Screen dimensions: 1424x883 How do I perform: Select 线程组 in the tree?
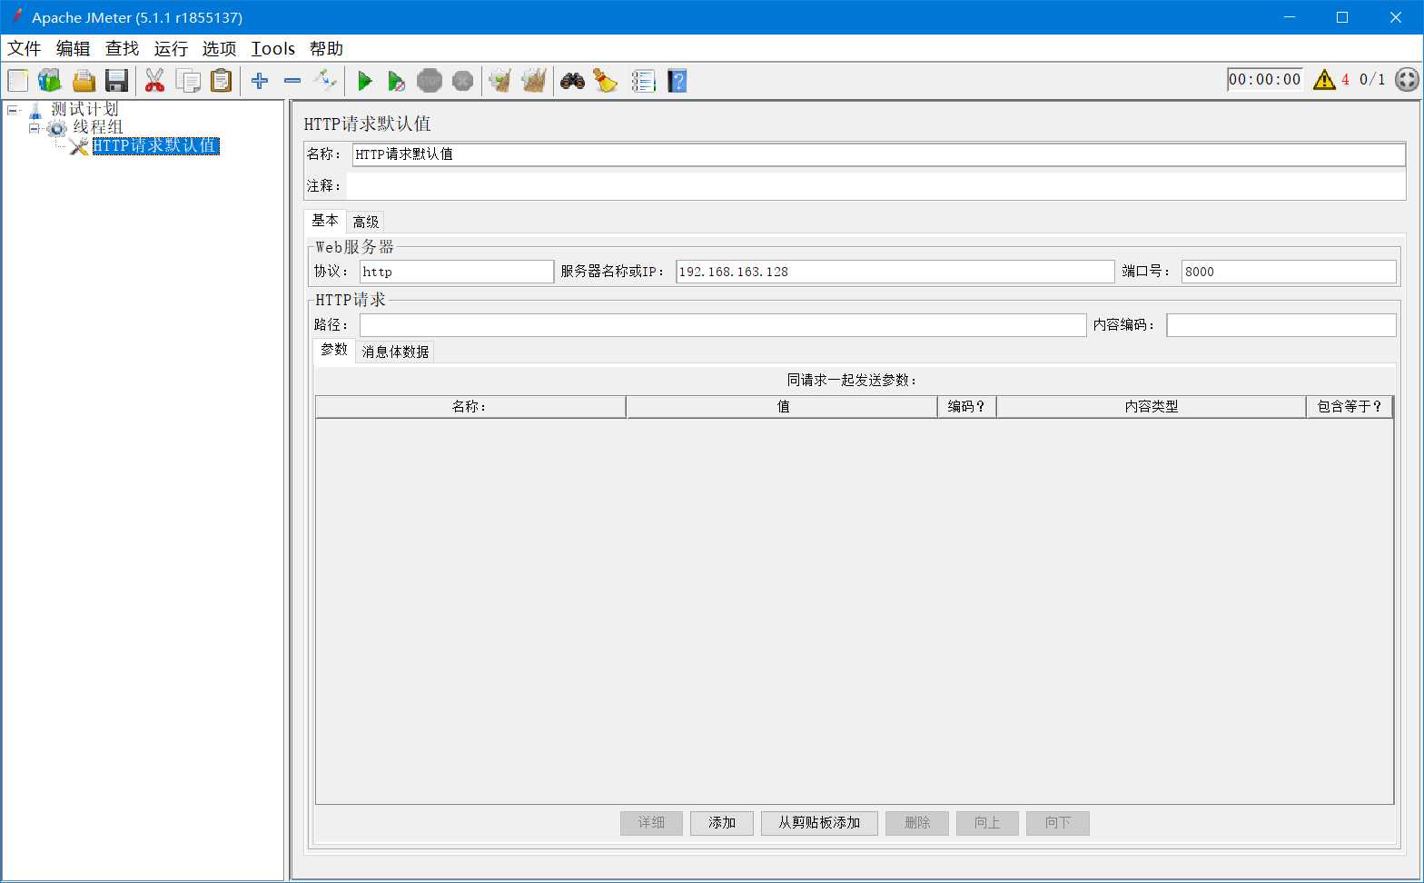(x=98, y=127)
